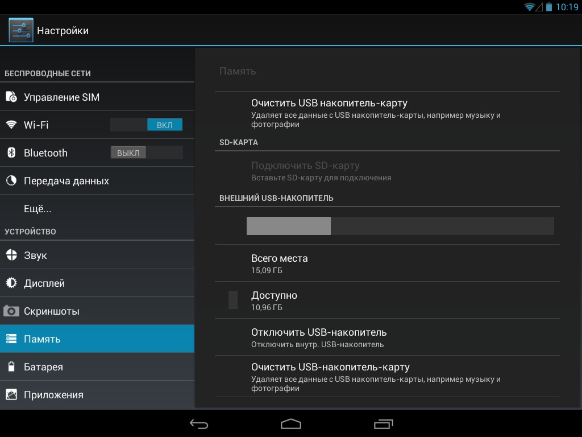Open data usage via its circle icon
Screen dimensions: 582x437
tap(11, 180)
